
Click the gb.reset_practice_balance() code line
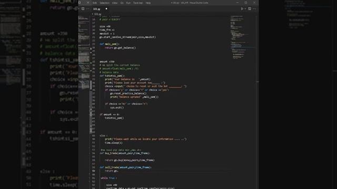(128, 93)
